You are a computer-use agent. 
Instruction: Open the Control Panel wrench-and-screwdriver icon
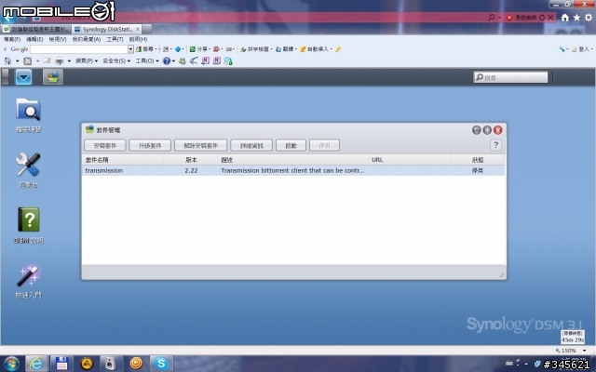(29, 165)
